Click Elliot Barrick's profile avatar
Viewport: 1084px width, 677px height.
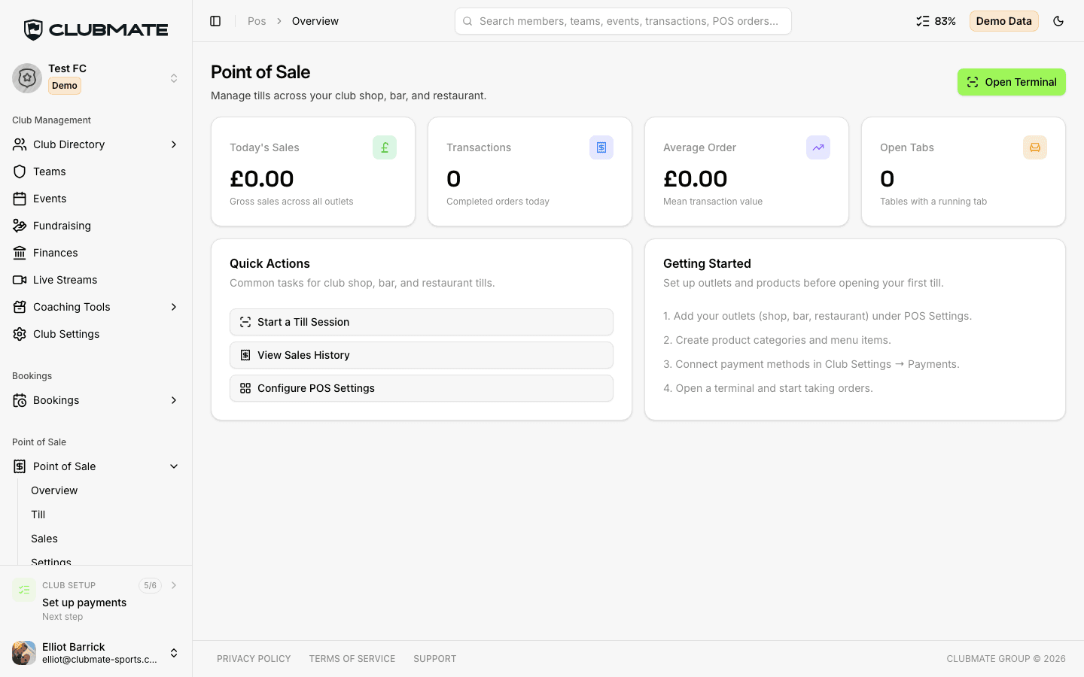(x=24, y=653)
